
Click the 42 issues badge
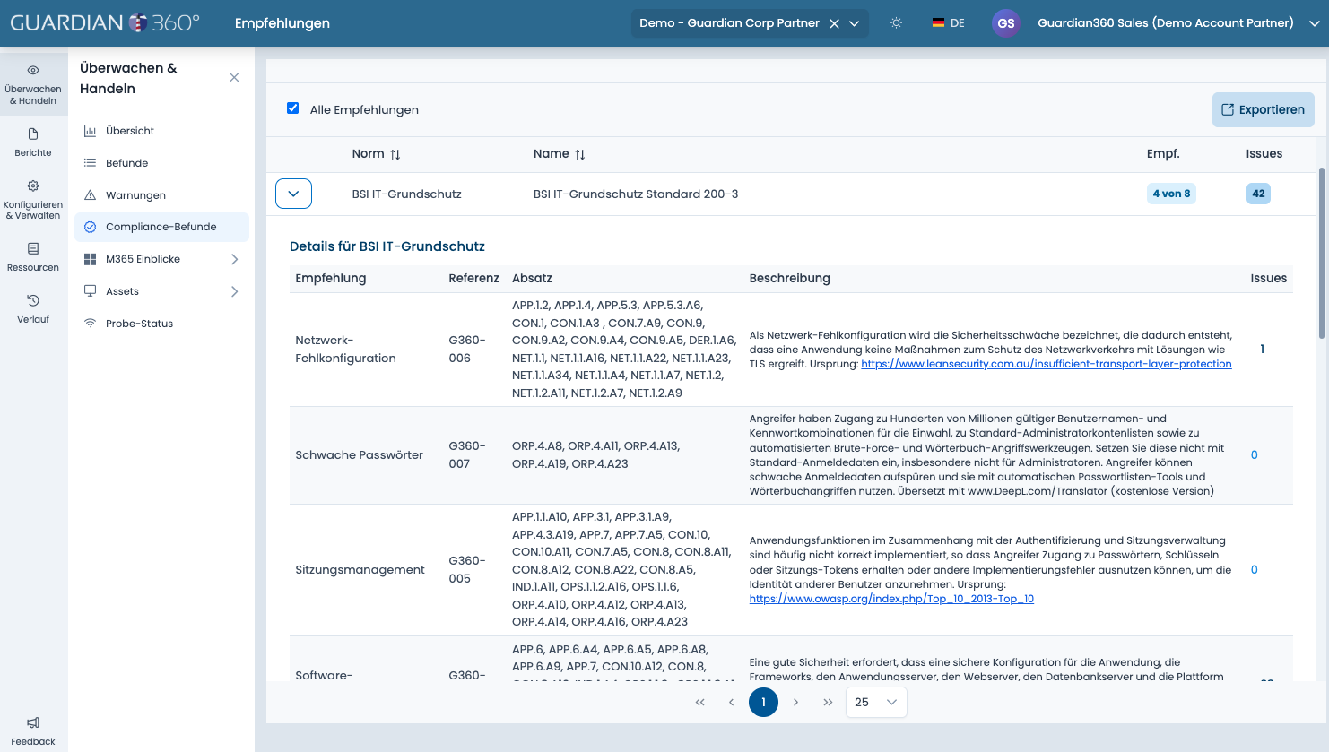(1258, 194)
